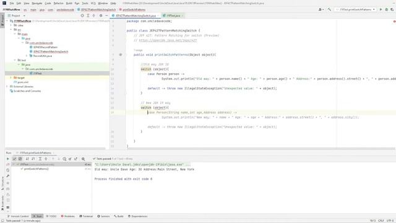Run the selected configuration with green play icon
396x223 pixels.
pyautogui.click(x=381, y=10)
